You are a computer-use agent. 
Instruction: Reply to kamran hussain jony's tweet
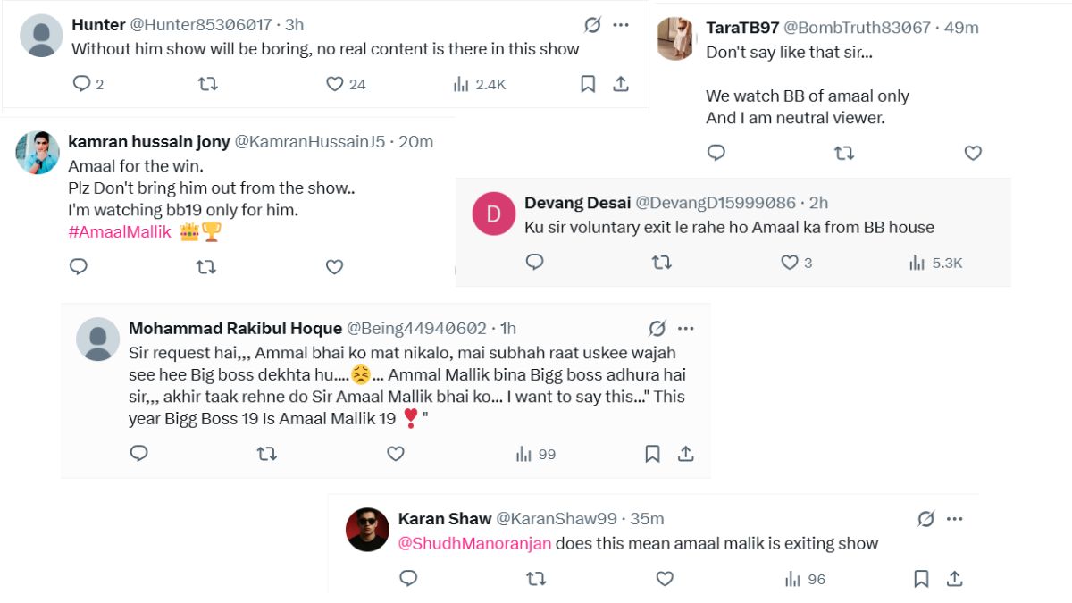pyautogui.click(x=78, y=266)
